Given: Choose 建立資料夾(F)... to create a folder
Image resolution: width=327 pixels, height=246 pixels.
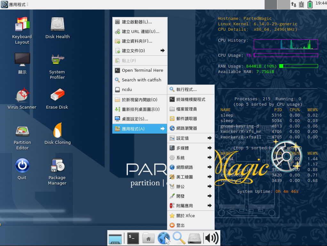Looking at the screenshot, I should 140,41.
